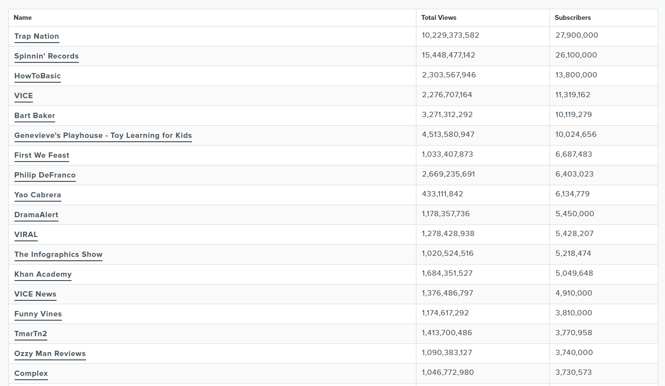Click the First We Feast link

coord(42,155)
